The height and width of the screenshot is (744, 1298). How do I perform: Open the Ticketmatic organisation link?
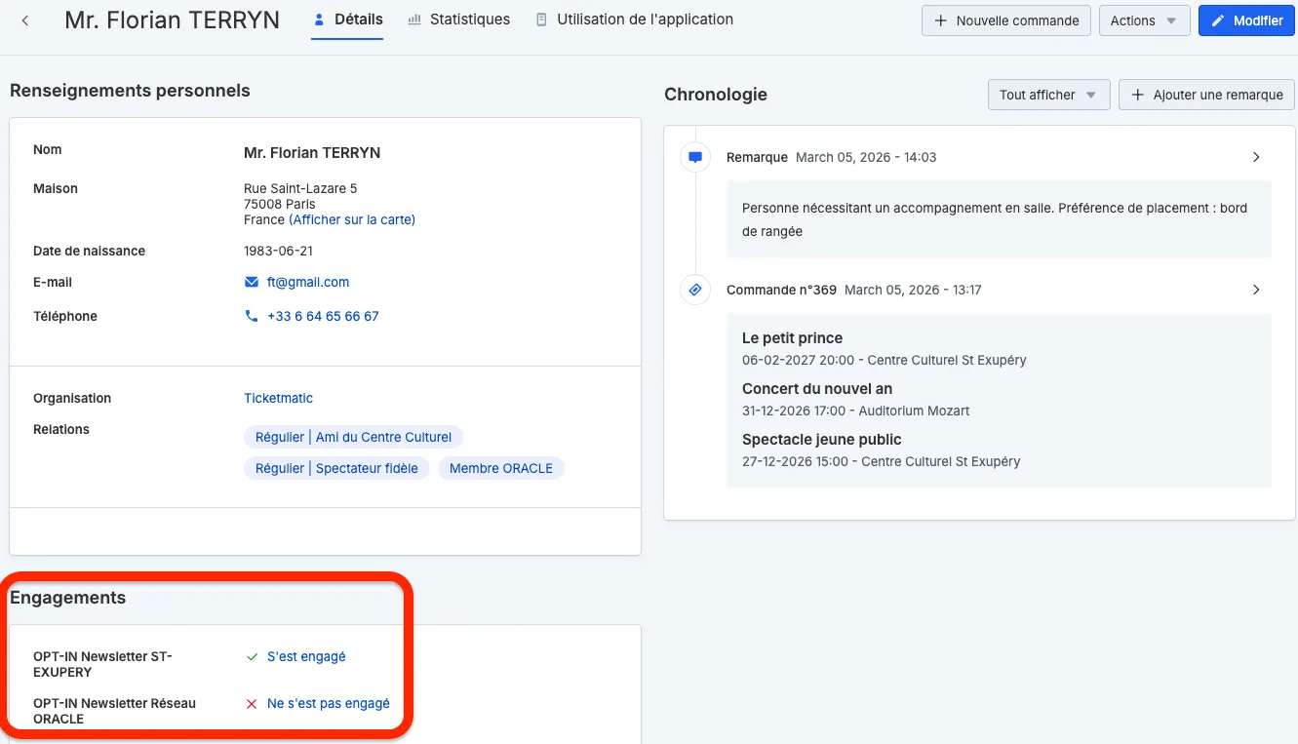pos(278,399)
